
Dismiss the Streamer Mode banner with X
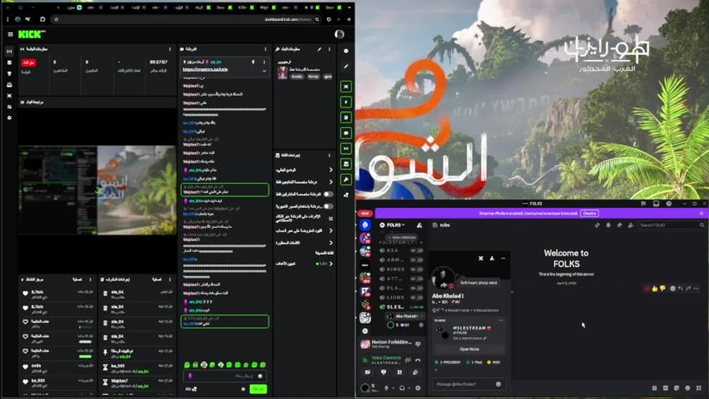coord(701,213)
